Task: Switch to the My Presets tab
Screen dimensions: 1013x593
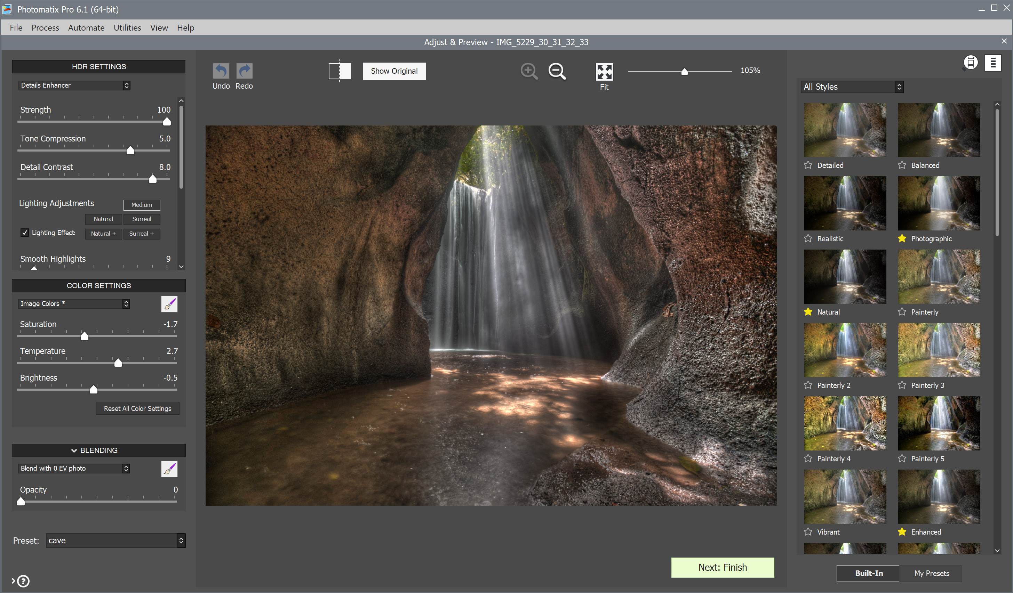Action: [x=931, y=573]
